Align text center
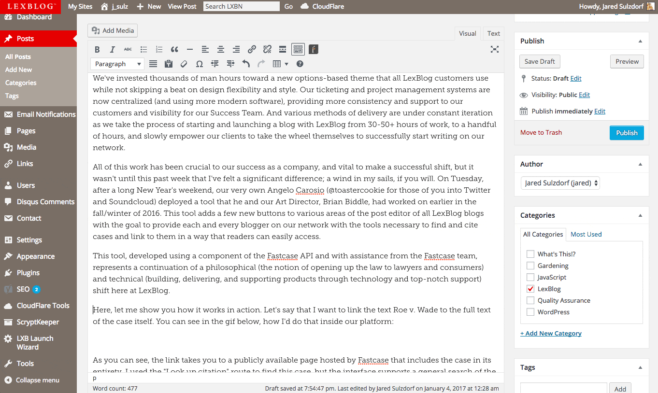 221,49
